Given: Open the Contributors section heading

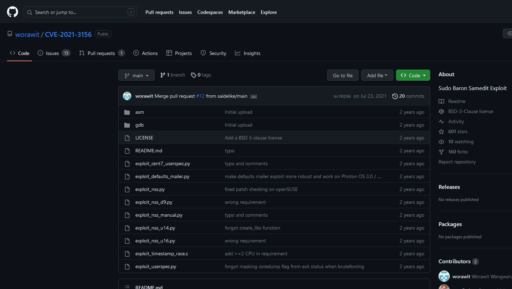Looking at the screenshot, I should coord(455,262).
